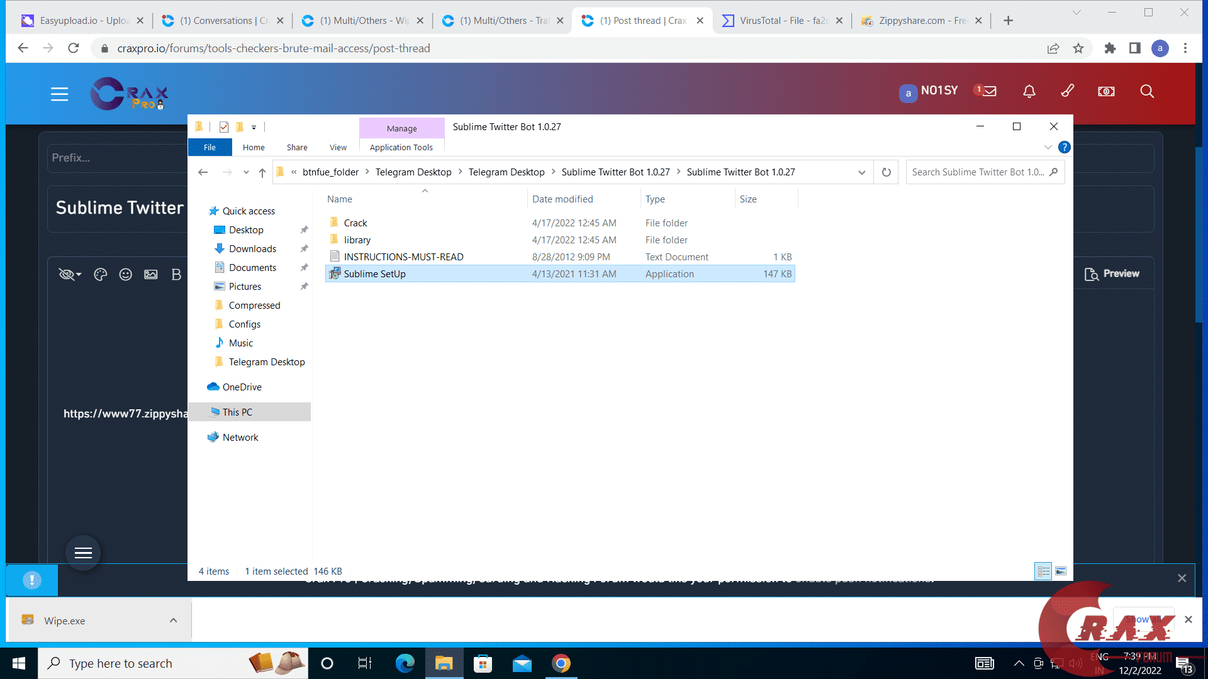Go back in File Explorer
The width and height of the screenshot is (1208, 679).
(x=203, y=172)
